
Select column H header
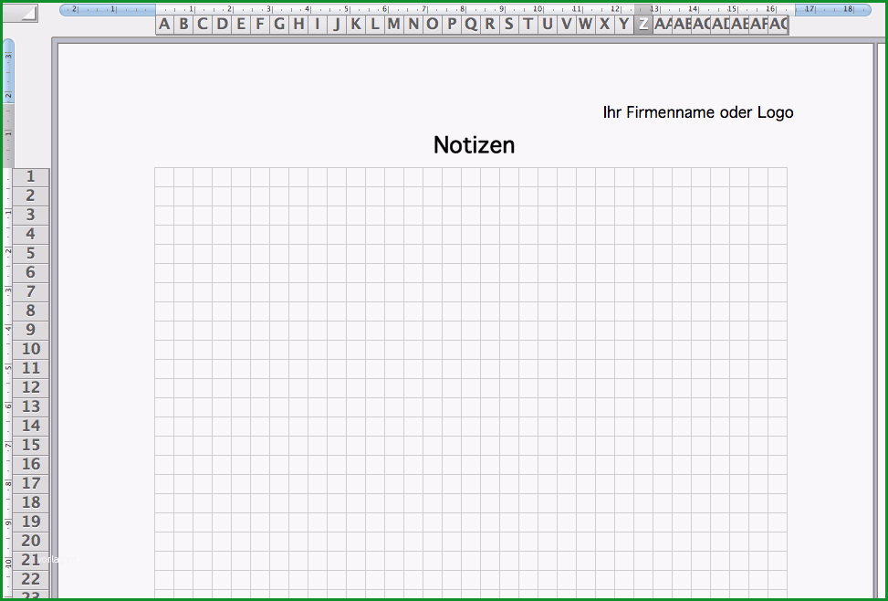point(298,25)
